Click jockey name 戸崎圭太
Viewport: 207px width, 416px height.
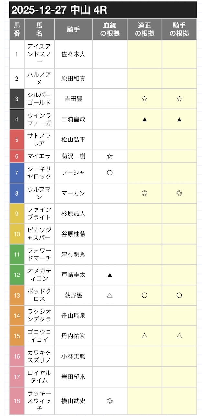(x=73, y=275)
